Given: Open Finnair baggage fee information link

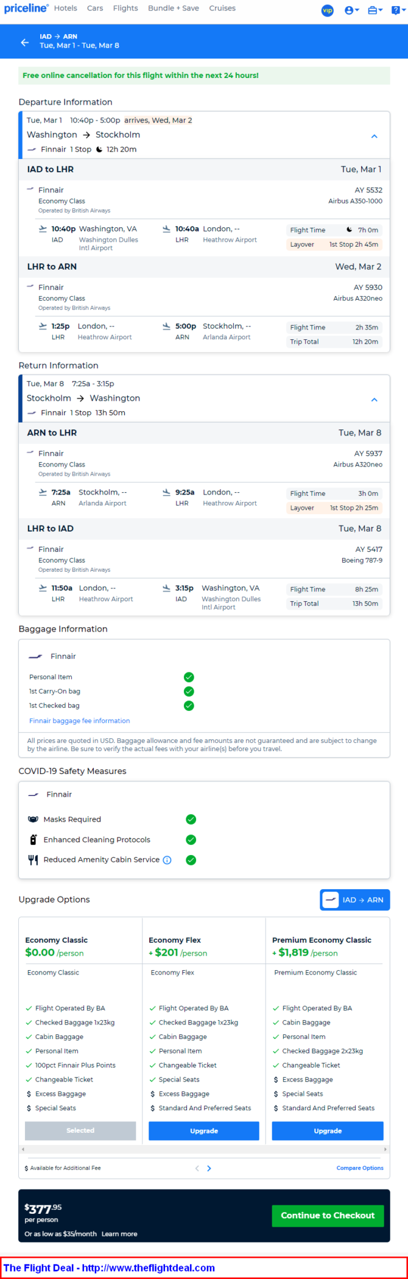Looking at the screenshot, I should point(79,721).
